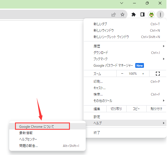Image resolution: width=167 pixels, height=155 pixels.
Task: Open ヘルプセンター in help submenu
Action: point(47,139)
